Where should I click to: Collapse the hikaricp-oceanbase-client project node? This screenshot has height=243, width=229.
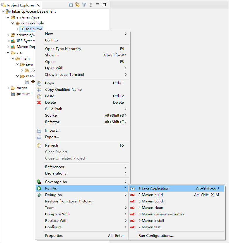point(3,11)
